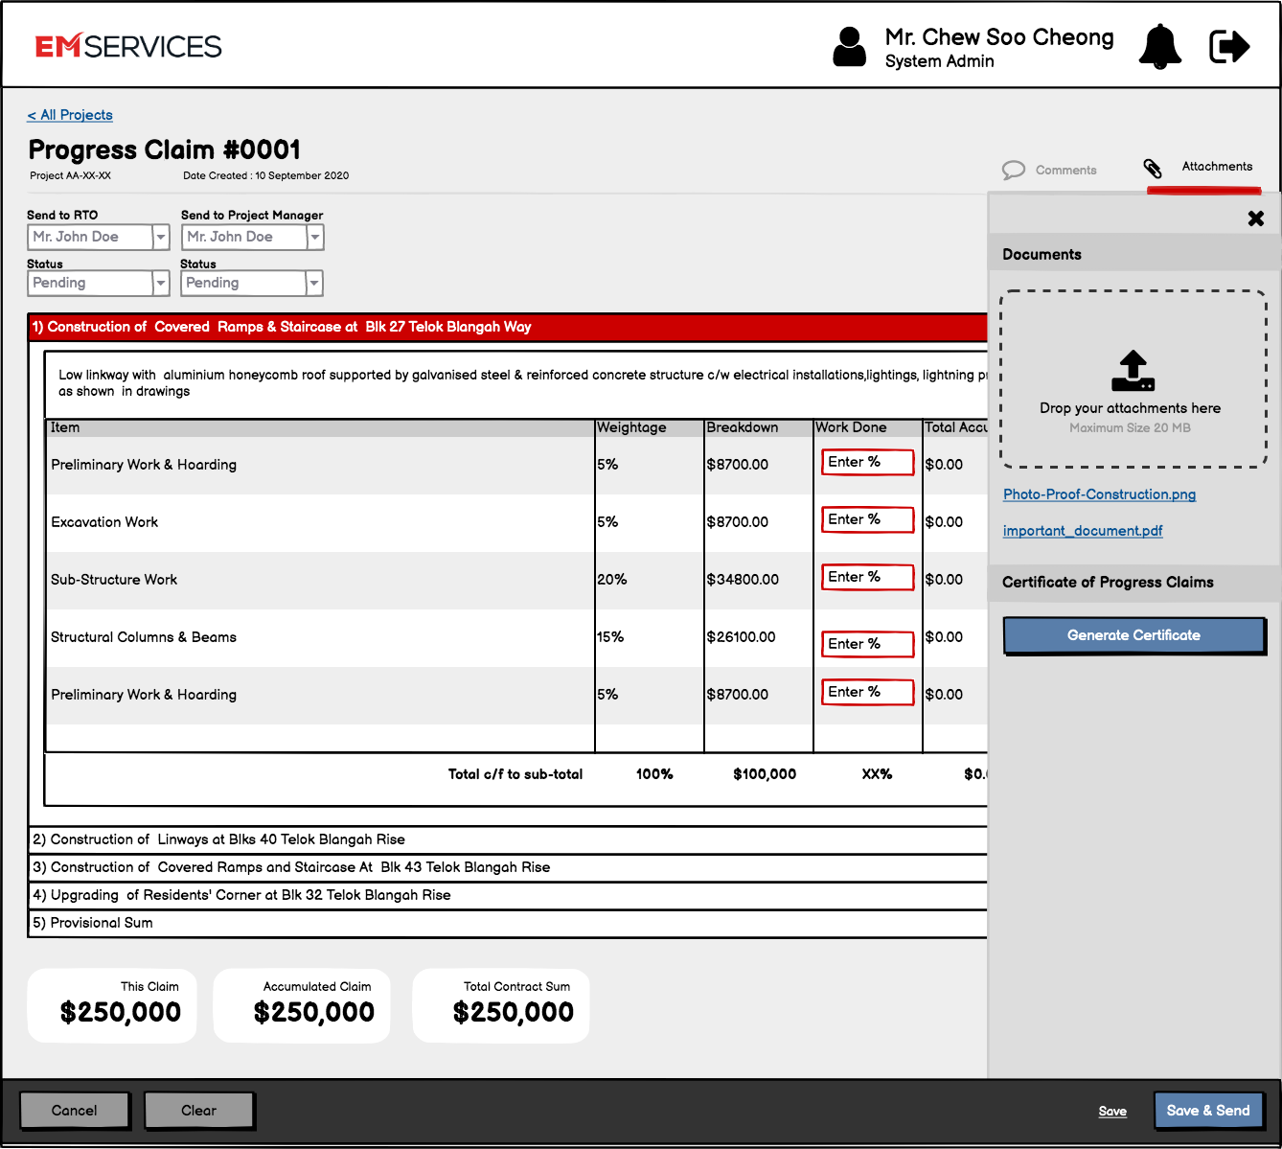This screenshot has width=1282, height=1149.
Task: Go back to All Projects
Action: pyautogui.click(x=70, y=115)
